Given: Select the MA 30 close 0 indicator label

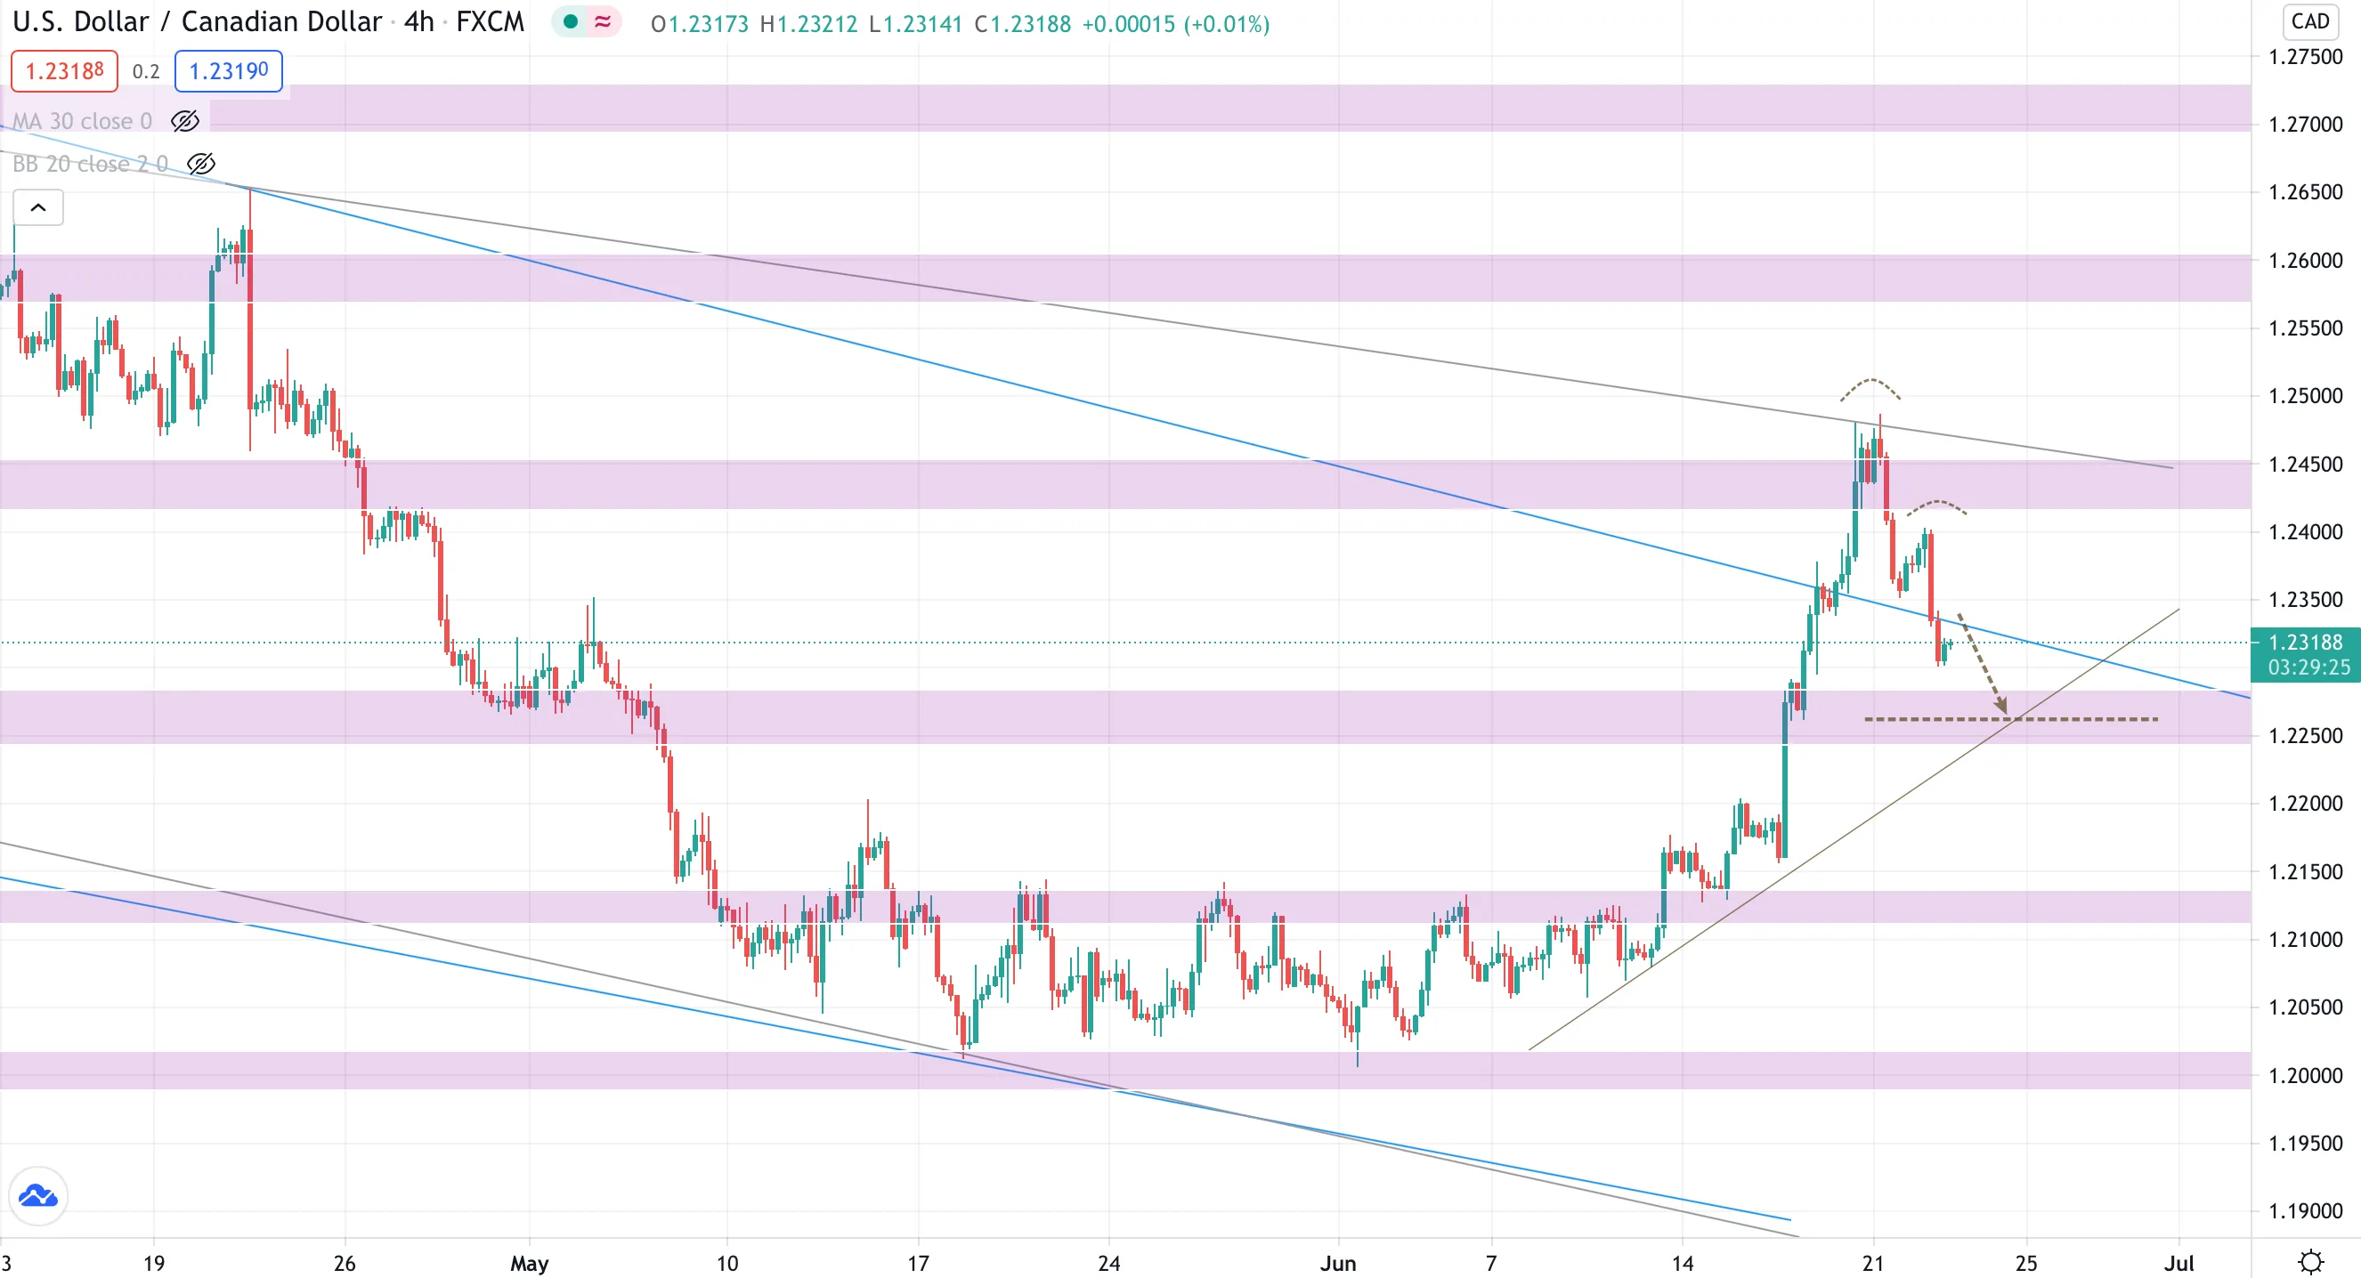Looking at the screenshot, I should click(x=83, y=121).
